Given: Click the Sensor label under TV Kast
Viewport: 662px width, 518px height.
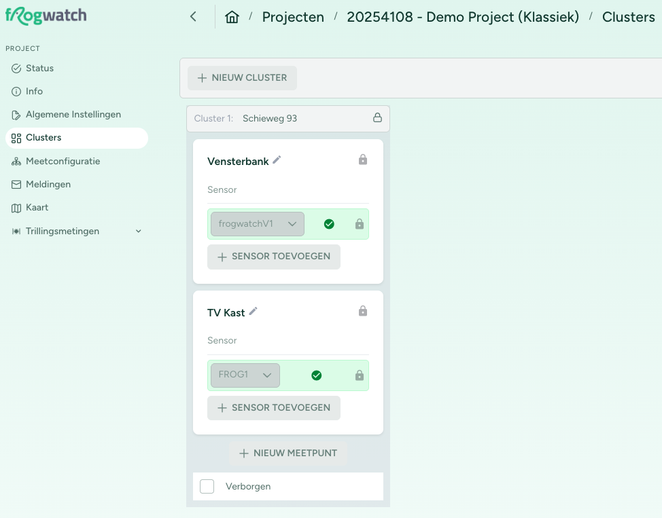Looking at the screenshot, I should pyautogui.click(x=222, y=340).
